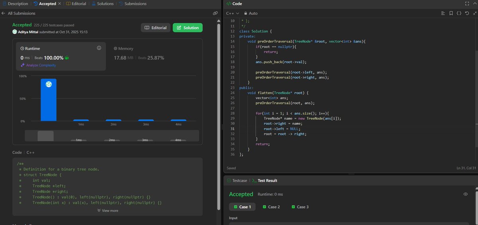Switch to the Description tab
The height and width of the screenshot is (225, 478).
tap(16, 4)
